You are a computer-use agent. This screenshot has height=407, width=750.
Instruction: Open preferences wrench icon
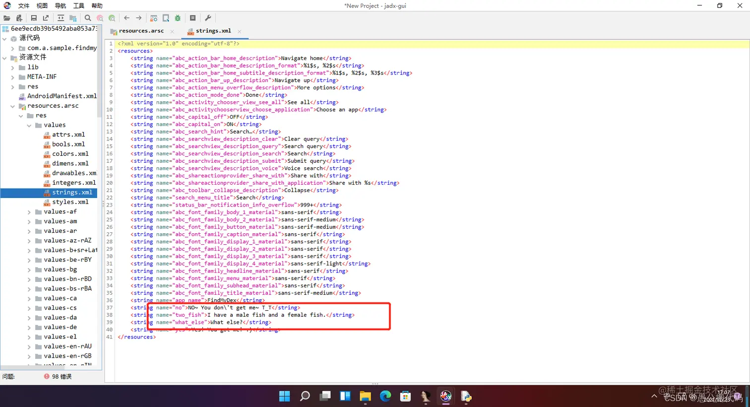click(208, 18)
